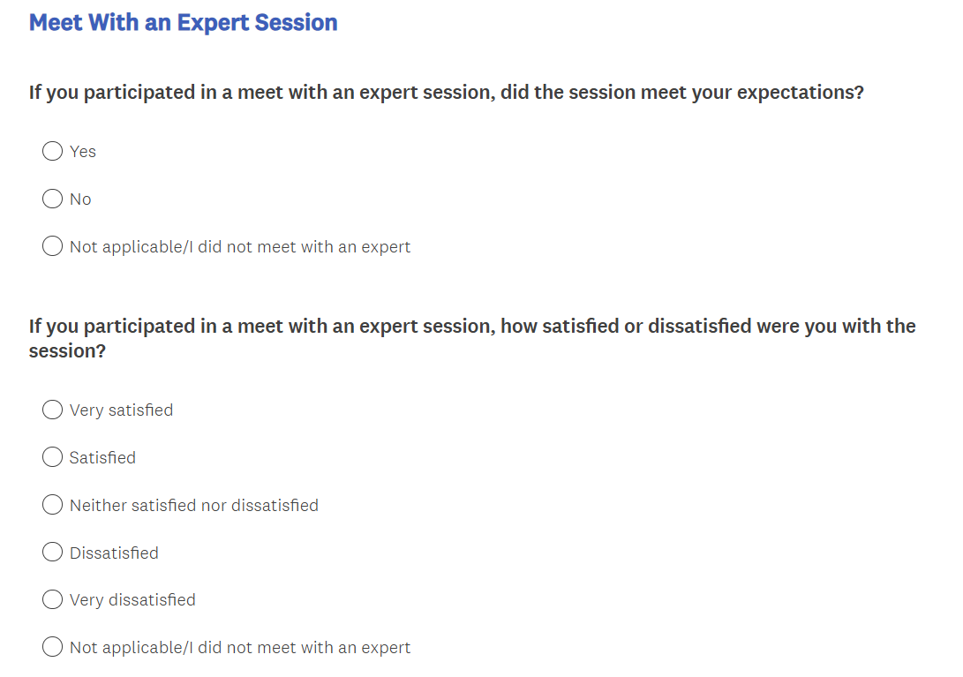Choose 'Not applicable' radio for satisfaction question

pyautogui.click(x=53, y=648)
